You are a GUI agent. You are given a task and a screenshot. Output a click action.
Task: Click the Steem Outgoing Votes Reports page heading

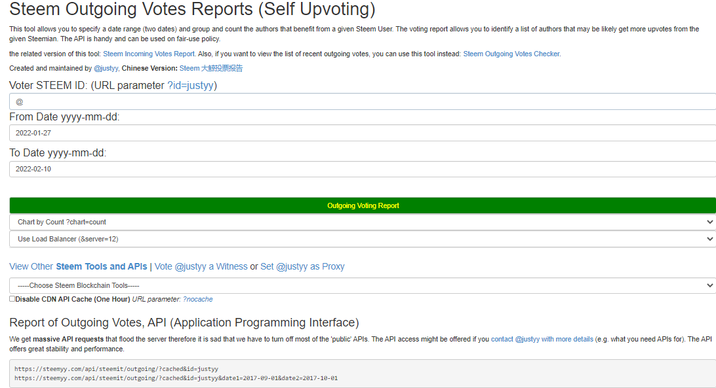(192, 9)
